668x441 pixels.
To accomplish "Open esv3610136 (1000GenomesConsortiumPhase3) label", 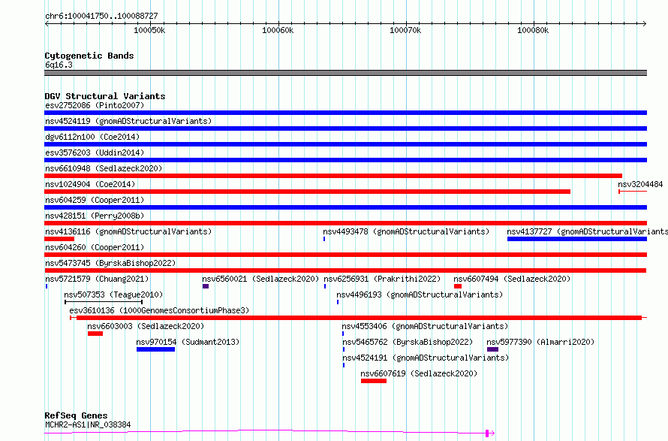I will tap(159, 310).
